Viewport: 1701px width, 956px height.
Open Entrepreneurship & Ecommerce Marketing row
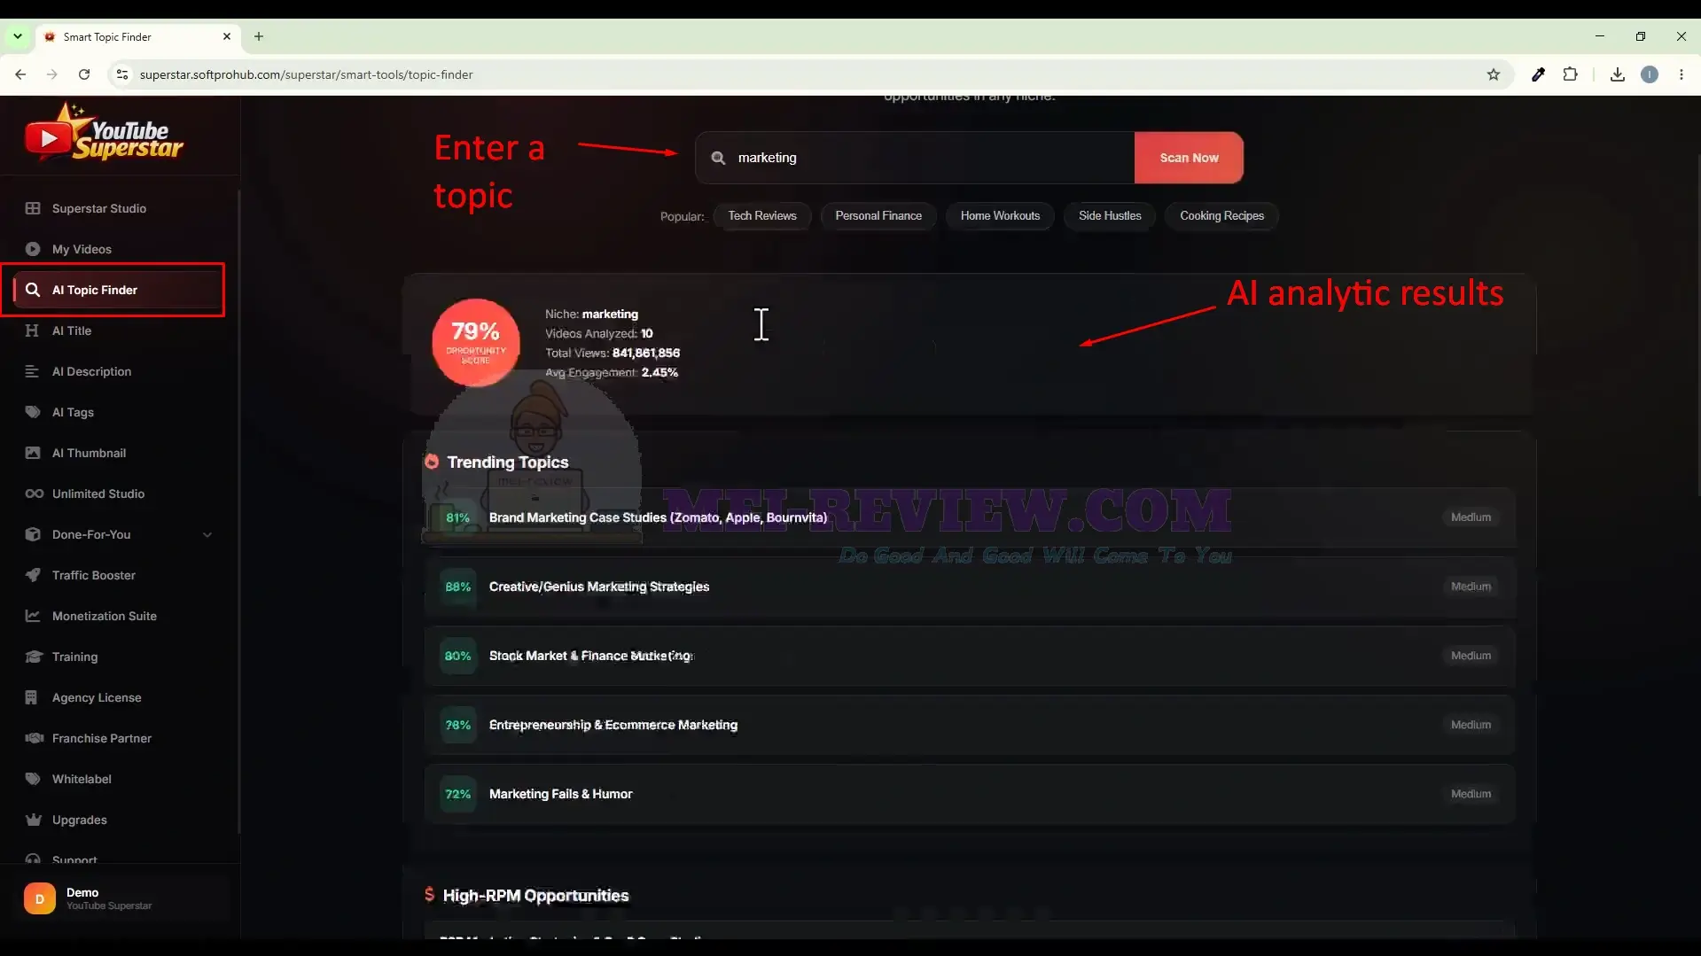[969, 725]
